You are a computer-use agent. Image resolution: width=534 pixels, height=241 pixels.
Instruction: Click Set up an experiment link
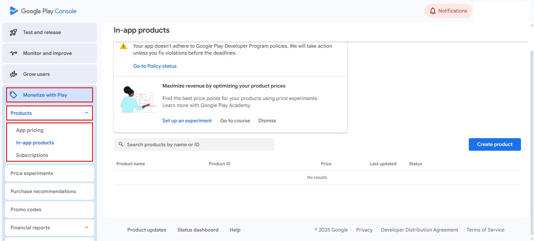[x=187, y=121]
